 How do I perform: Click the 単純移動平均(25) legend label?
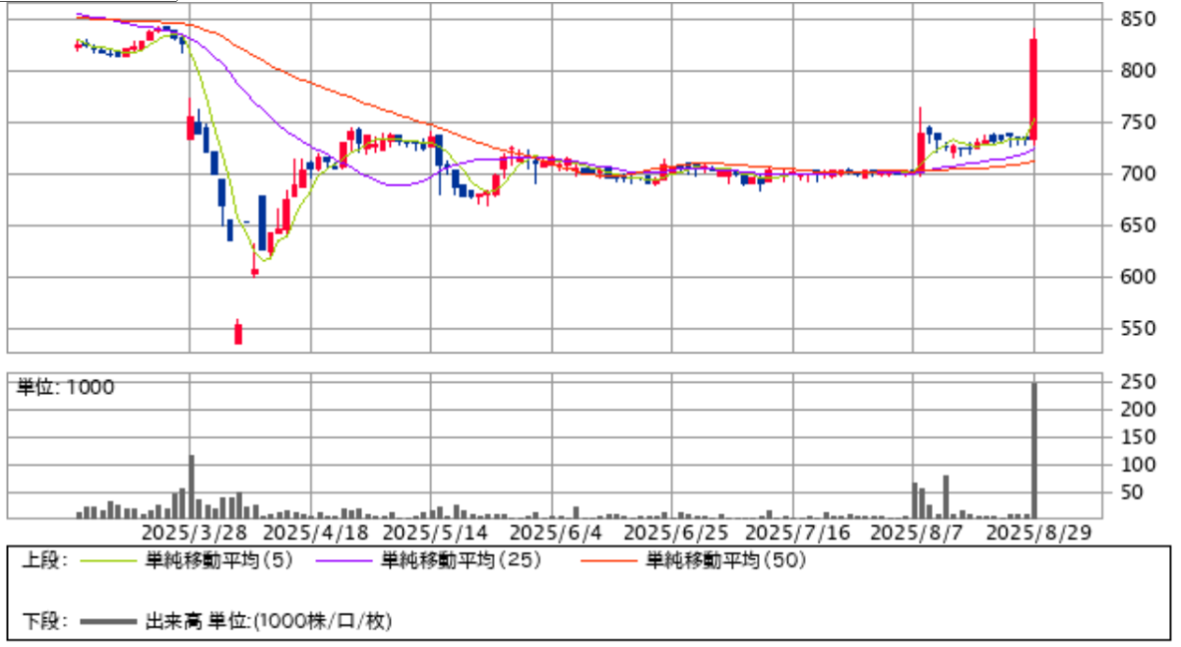(461, 561)
